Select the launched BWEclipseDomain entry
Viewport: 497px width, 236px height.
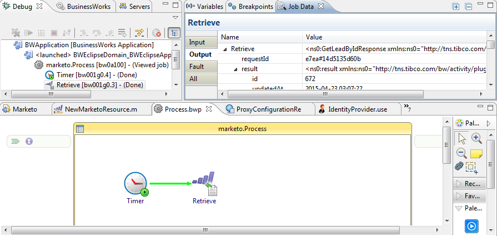click(98, 55)
